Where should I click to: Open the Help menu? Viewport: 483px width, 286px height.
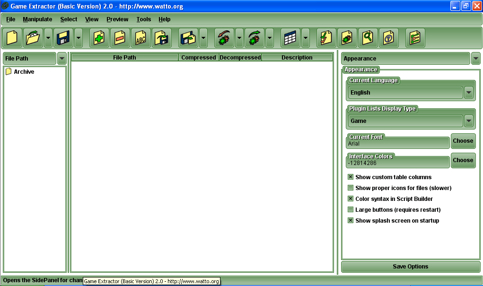[165, 19]
